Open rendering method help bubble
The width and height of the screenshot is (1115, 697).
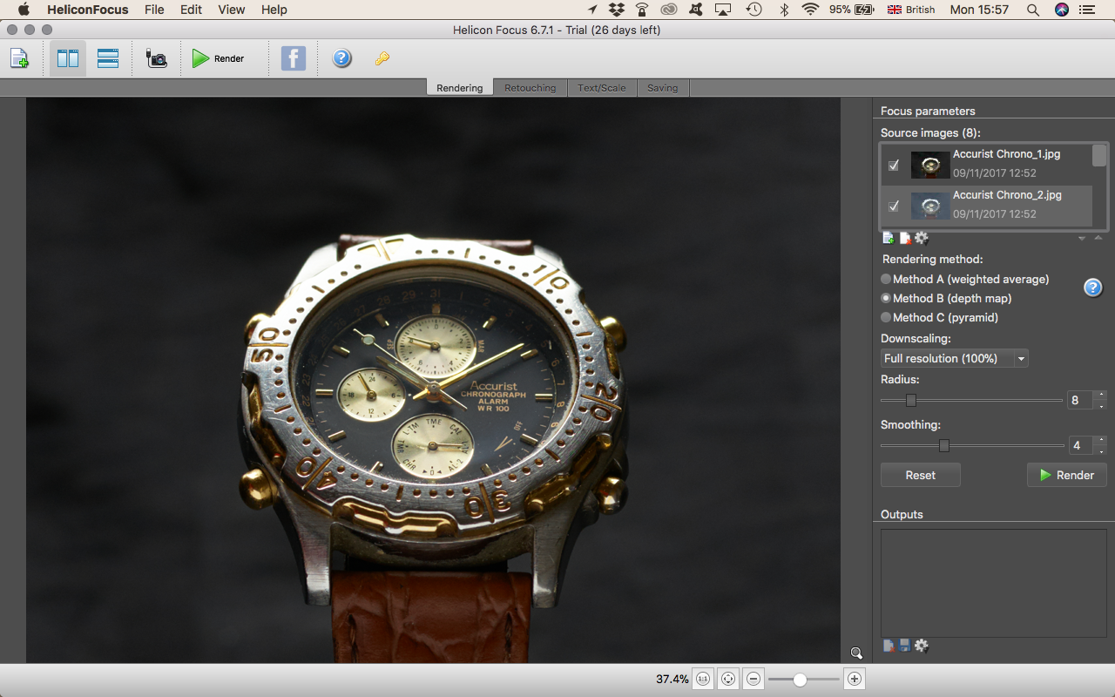(1093, 288)
